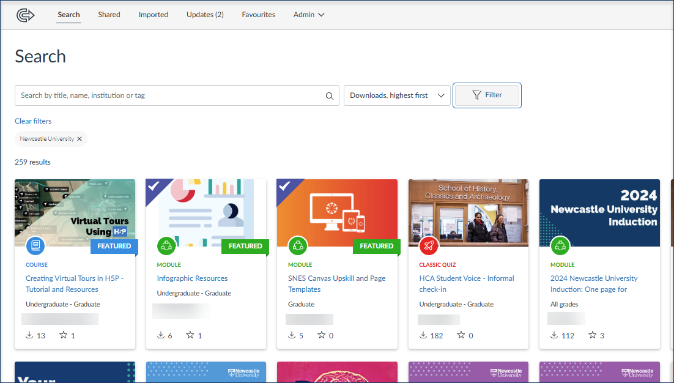The image size is (674, 383).
Task: Remove the Newcastle University filter tag
Action: (79, 139)
